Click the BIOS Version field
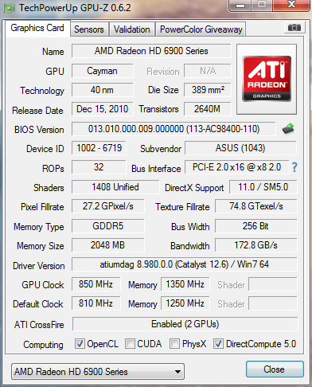 coord(174,129)
